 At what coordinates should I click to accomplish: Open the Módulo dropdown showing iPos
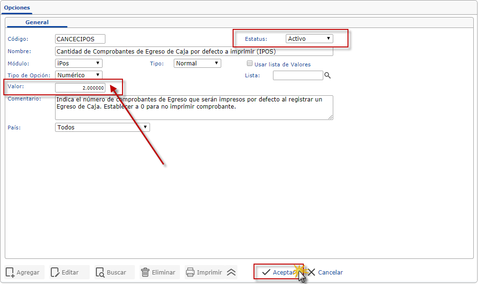79,64
